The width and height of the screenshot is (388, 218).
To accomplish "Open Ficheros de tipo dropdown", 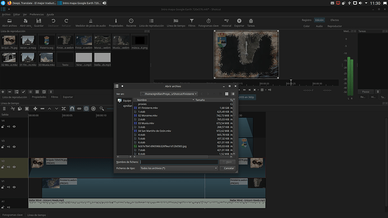I will (179, 168).
